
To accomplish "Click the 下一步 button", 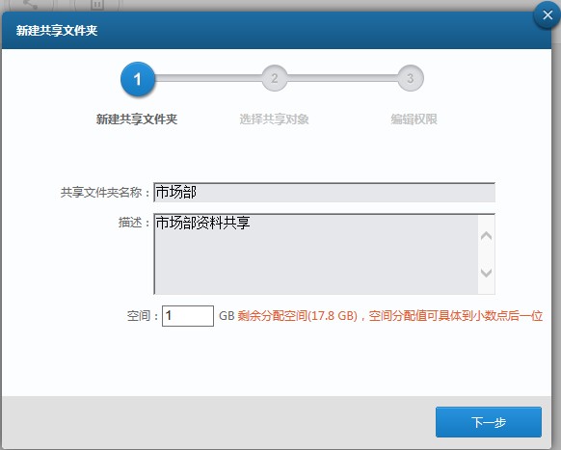I will [x=489, y=422].
